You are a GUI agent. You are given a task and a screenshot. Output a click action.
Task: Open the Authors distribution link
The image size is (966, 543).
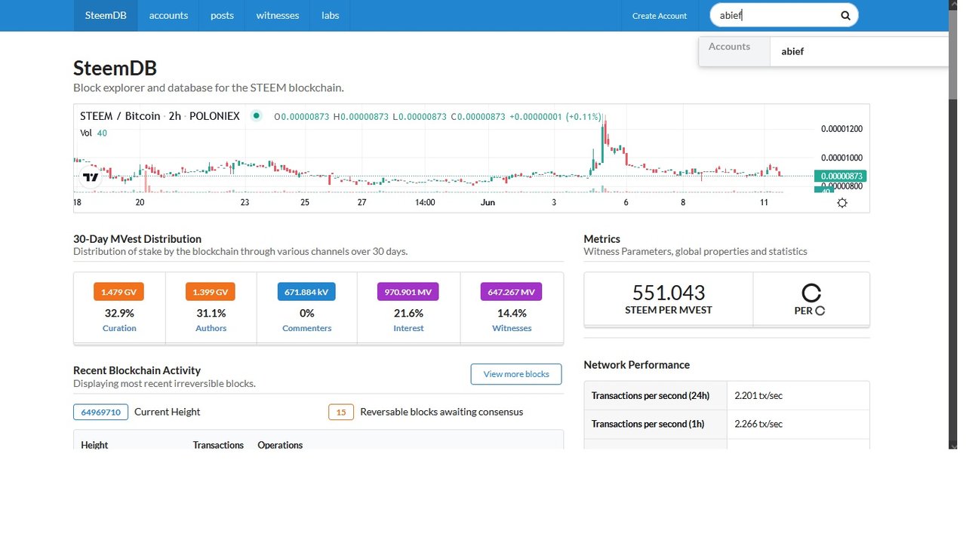click(x=211, y=328)
